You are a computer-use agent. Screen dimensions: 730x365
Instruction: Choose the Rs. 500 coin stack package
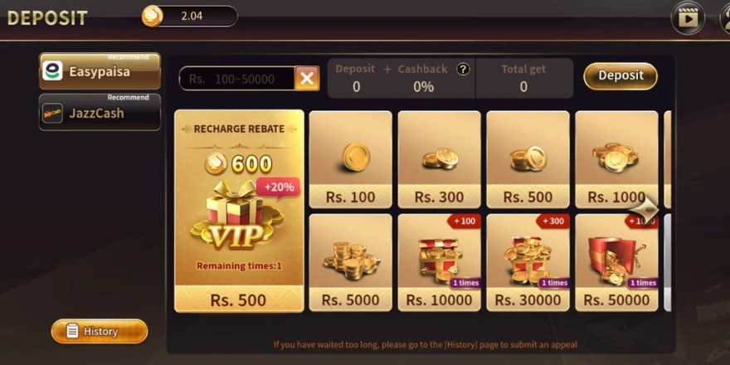tap(528, 159)
